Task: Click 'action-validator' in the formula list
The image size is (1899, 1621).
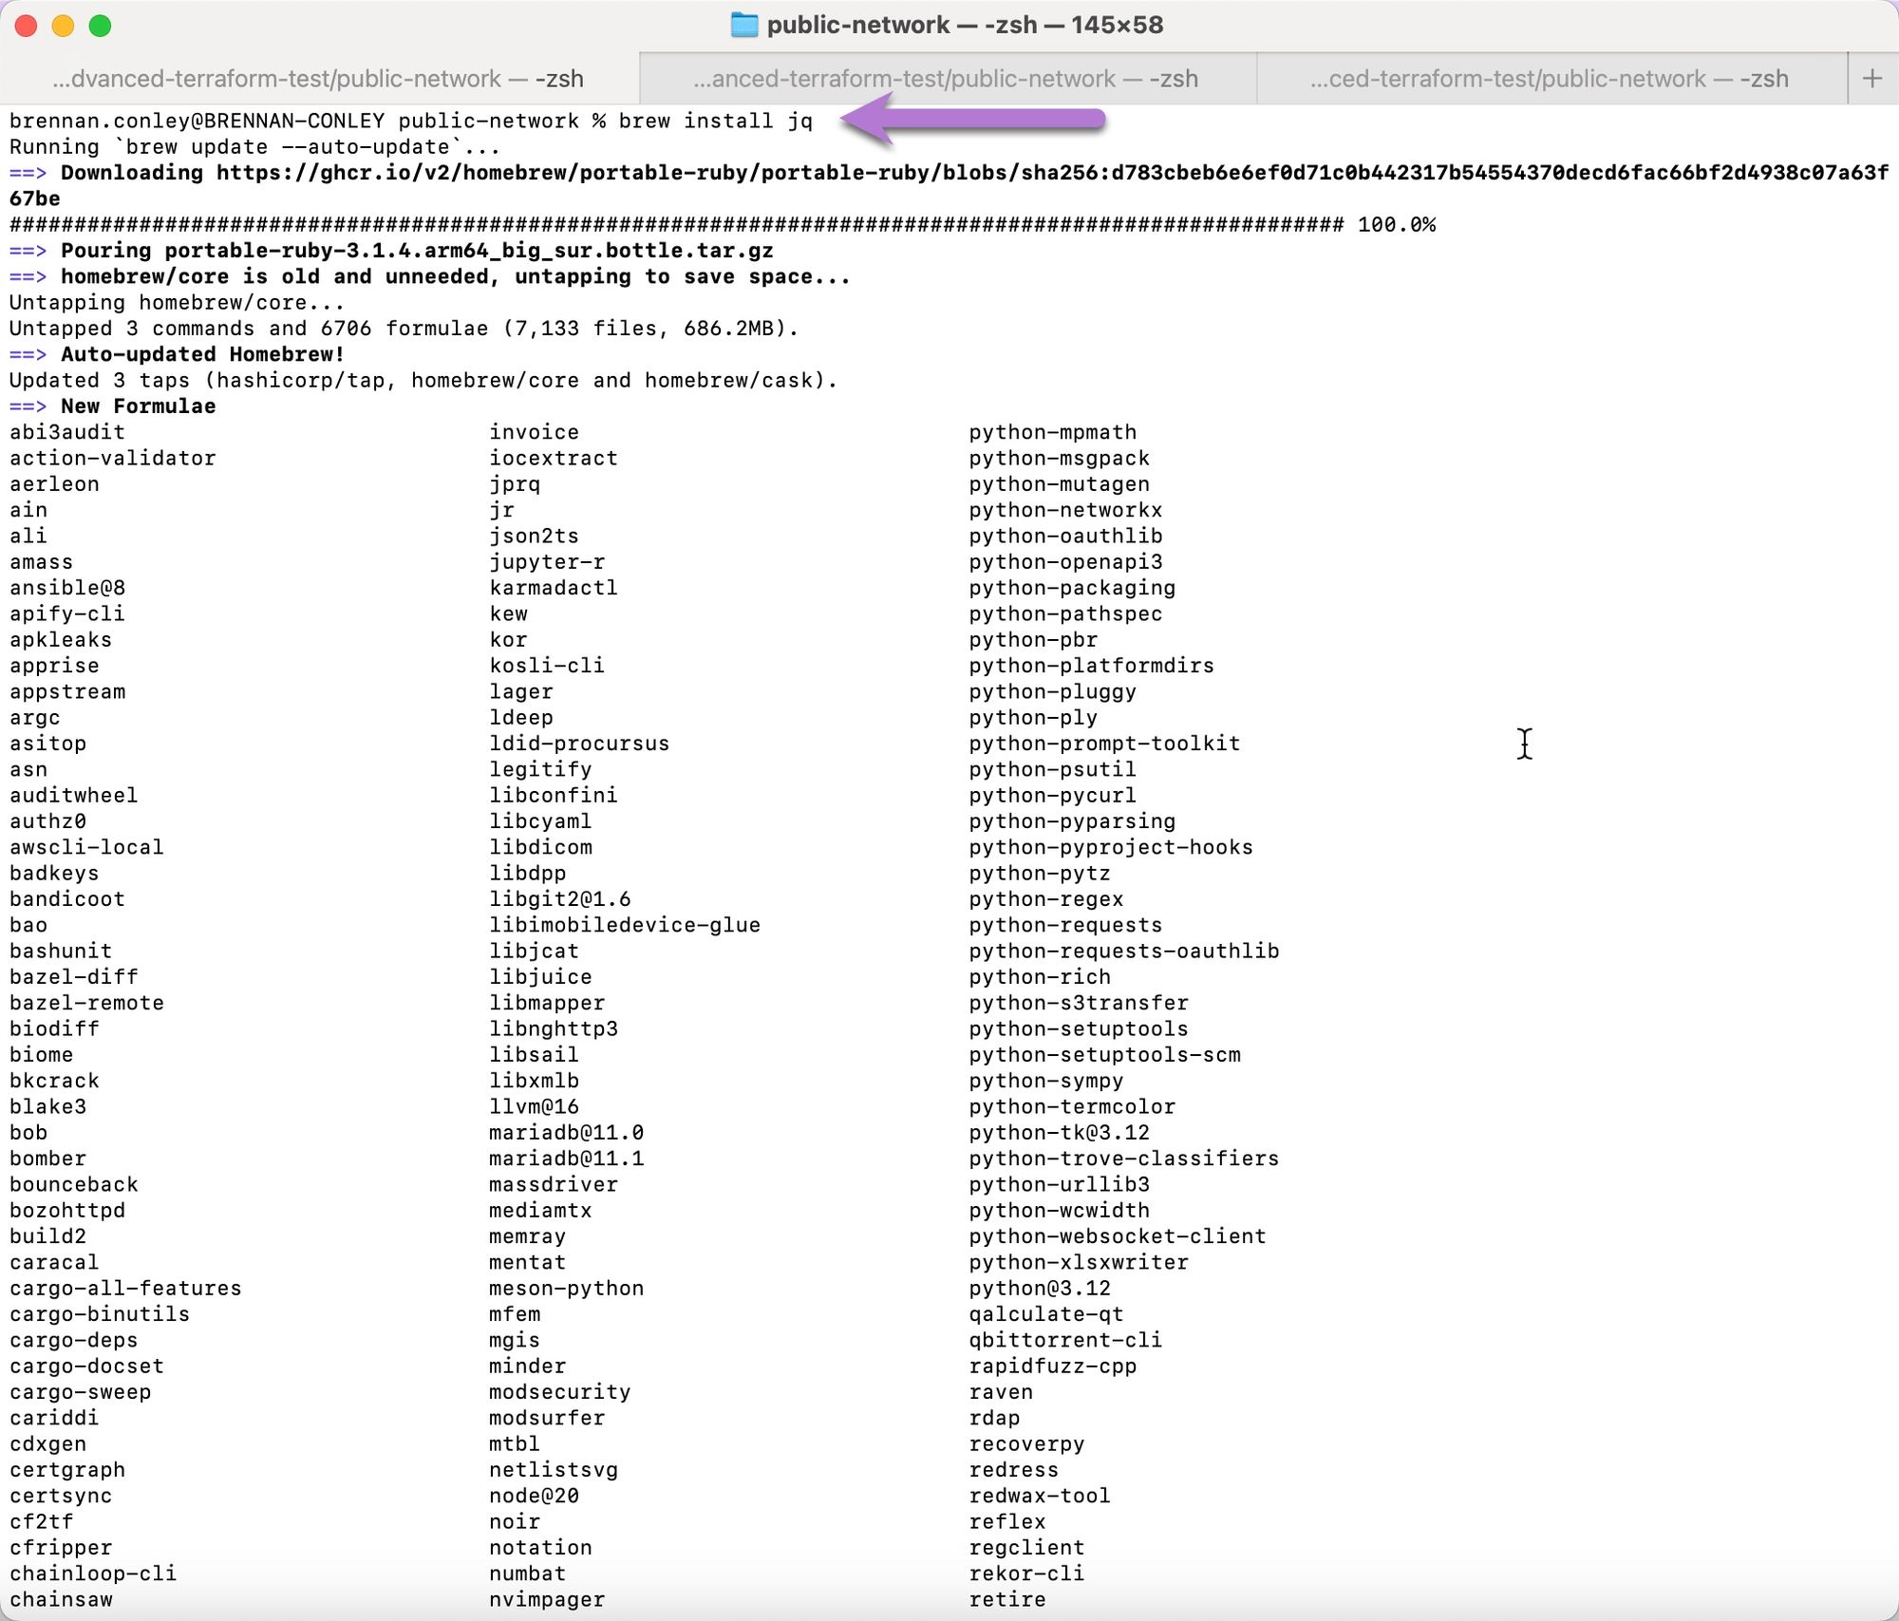Action: 113,459
